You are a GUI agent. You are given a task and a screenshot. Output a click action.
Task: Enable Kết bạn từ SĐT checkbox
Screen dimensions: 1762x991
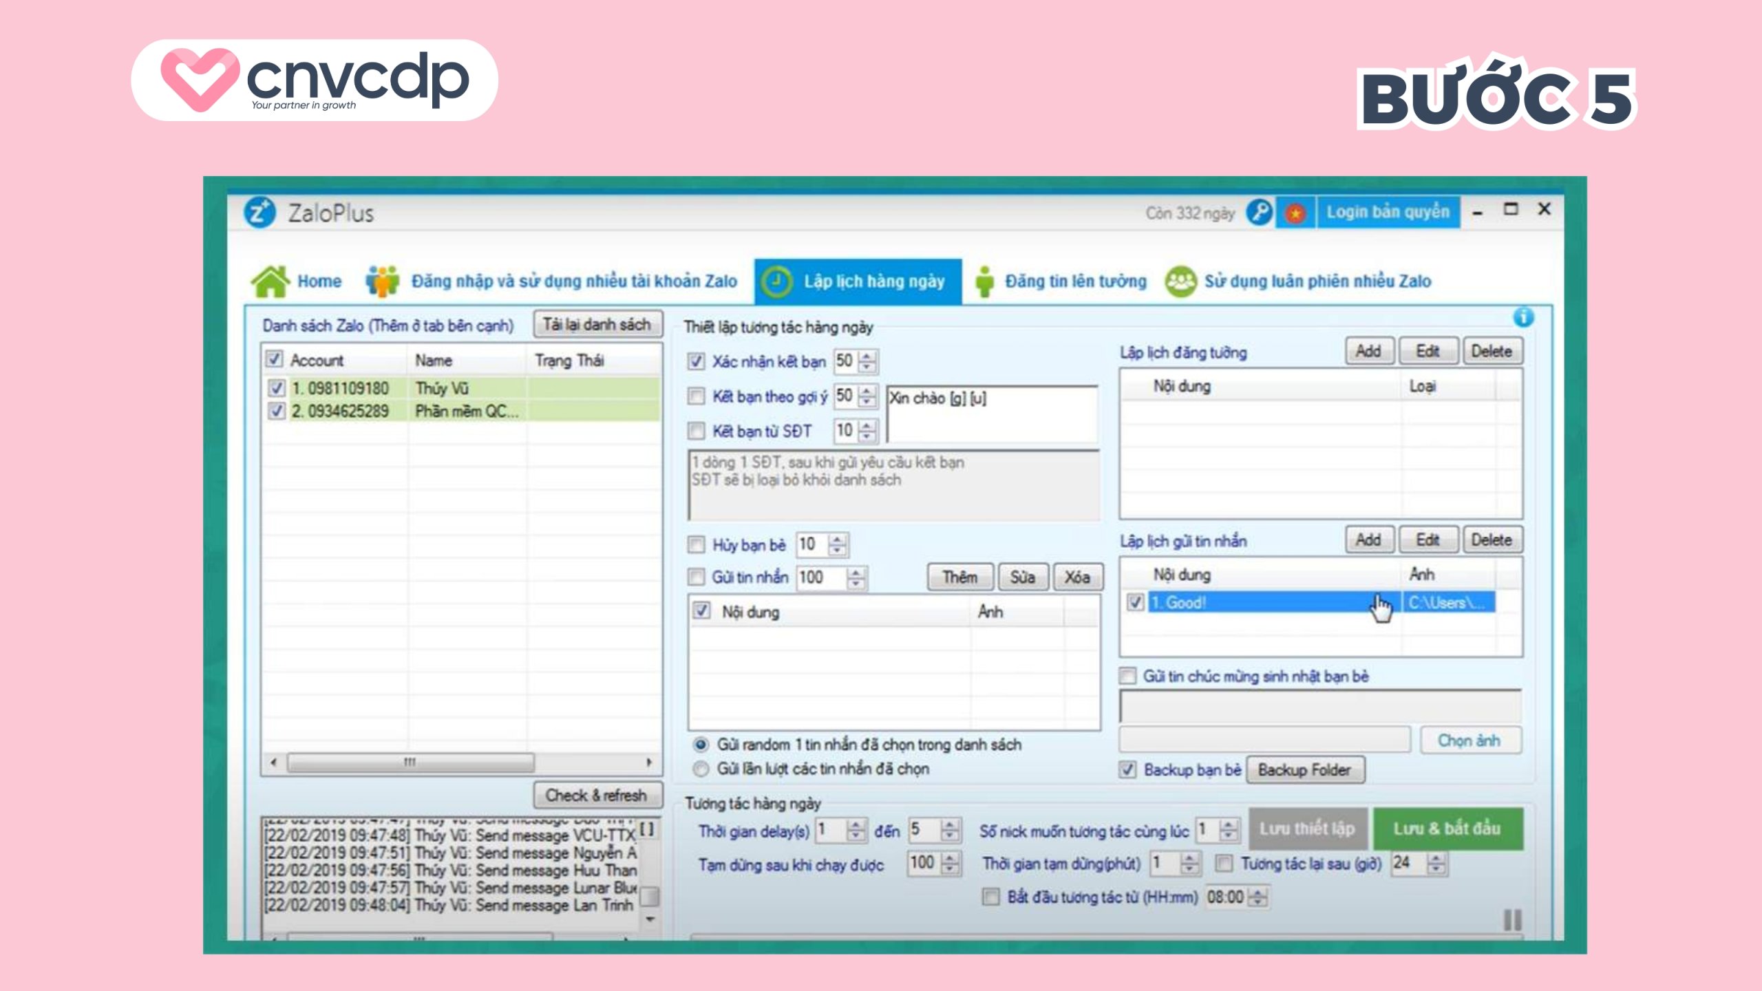click(x=697, y=431)
